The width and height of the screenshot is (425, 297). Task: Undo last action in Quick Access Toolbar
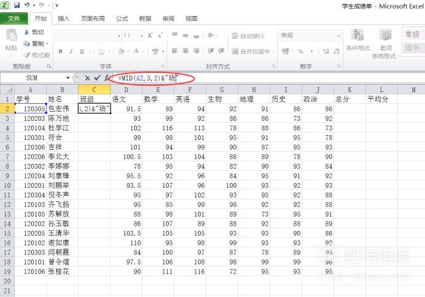(27, 5)
